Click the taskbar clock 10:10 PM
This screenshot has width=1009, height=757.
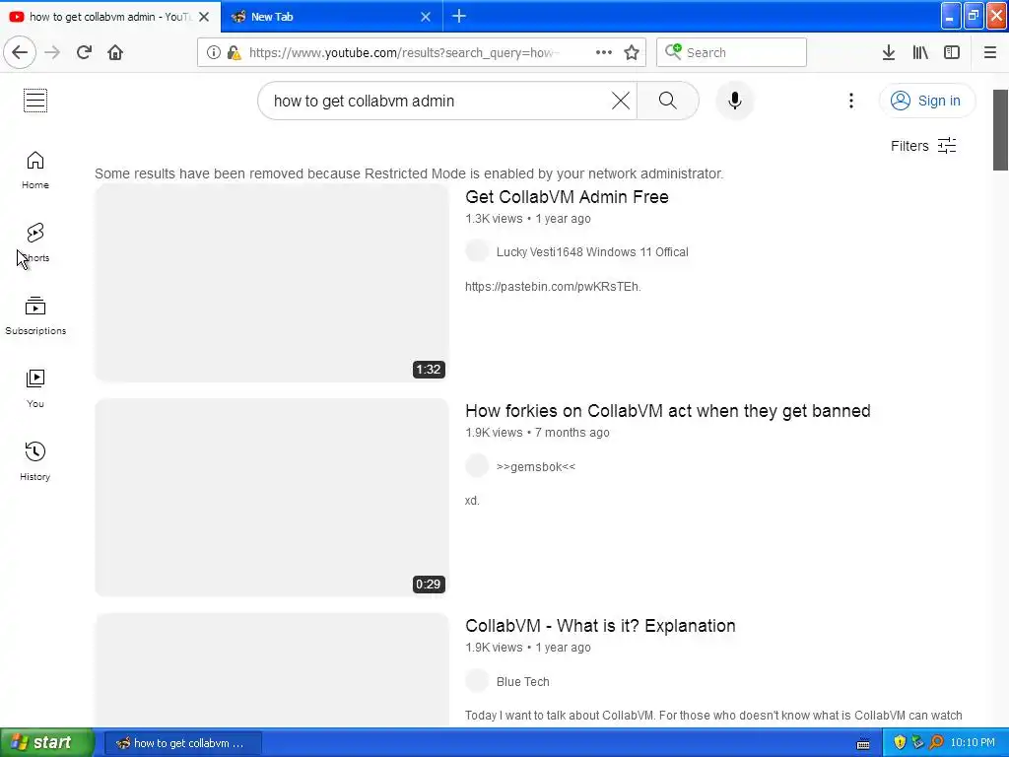click(973, 742)
